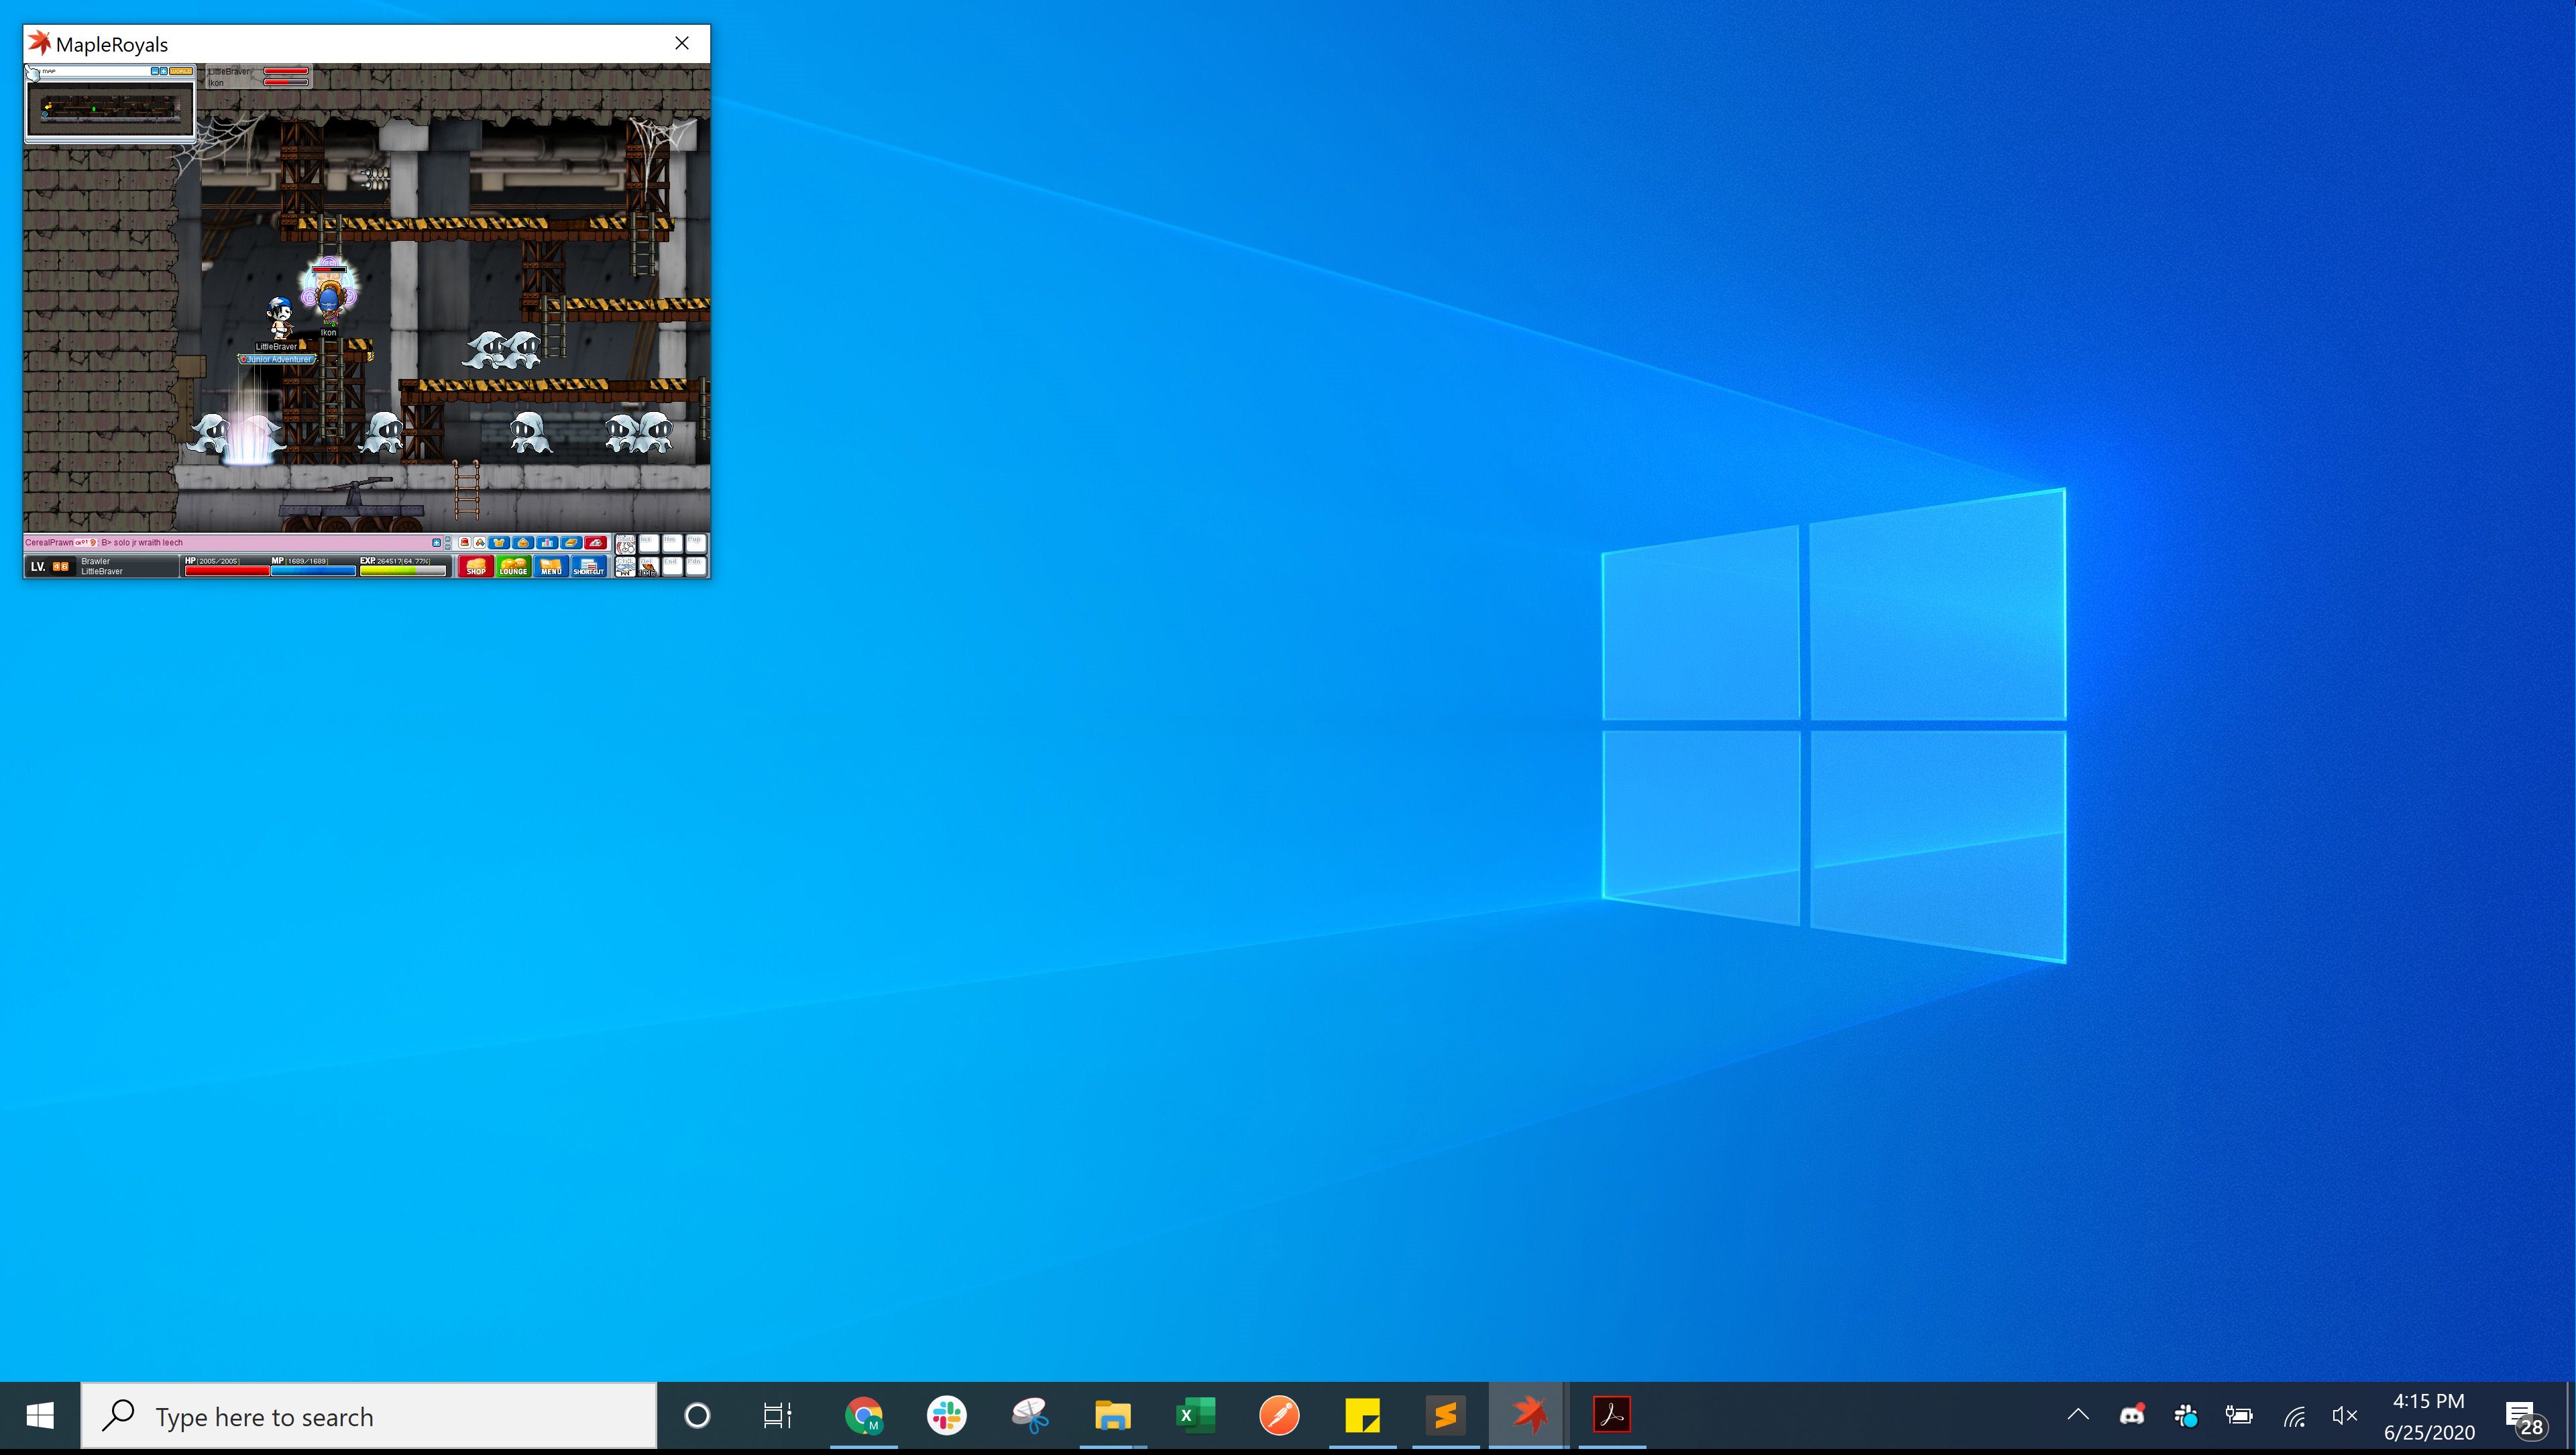Screen dimensions: 2576x1455
Task: Open the SHORTCUT button in status bar
Action: (x=589, y=566)
